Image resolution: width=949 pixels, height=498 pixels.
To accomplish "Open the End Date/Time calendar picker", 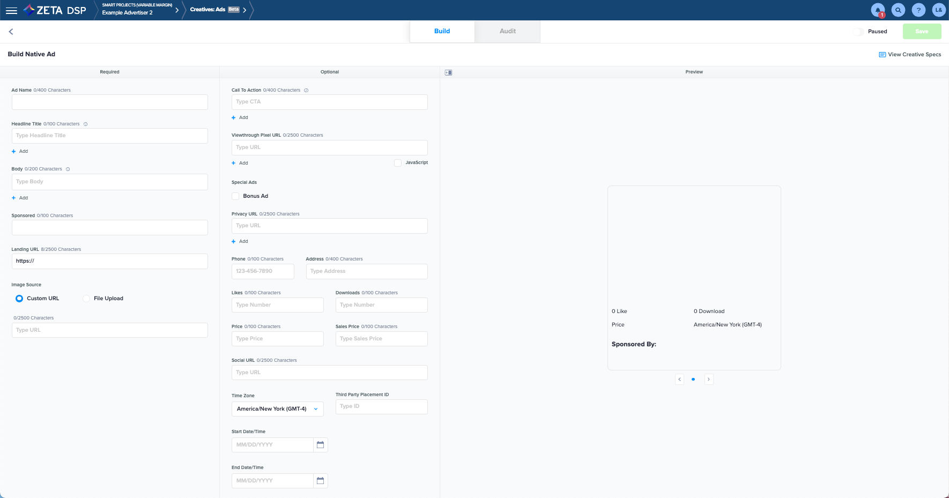I will pyautogui.click(x=320, y=481).
